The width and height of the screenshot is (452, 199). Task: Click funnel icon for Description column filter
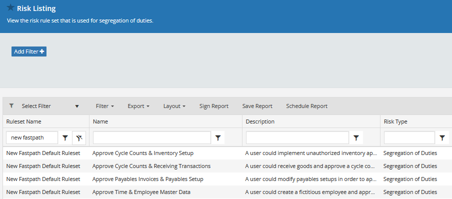point(356,138)
